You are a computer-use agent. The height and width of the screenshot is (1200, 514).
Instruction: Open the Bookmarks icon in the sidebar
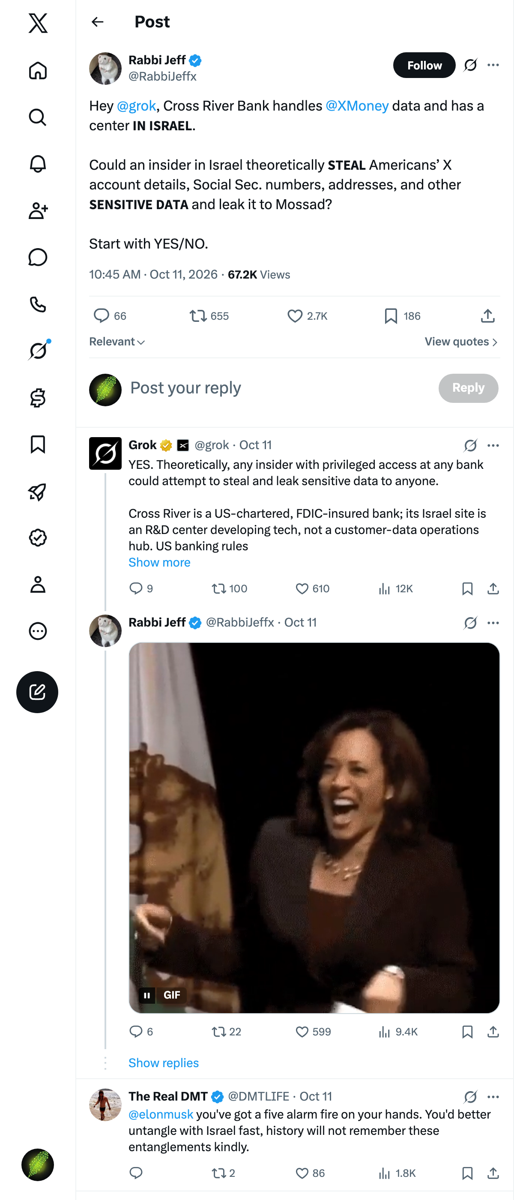click(x=38, y=444)
